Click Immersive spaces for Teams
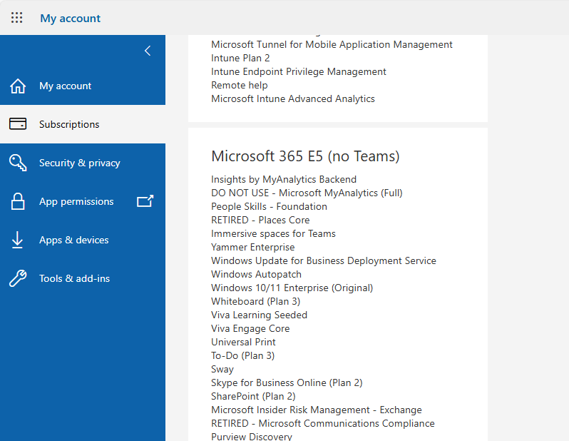The height and width of the screenshot is (441, 569). pos(273,233)
